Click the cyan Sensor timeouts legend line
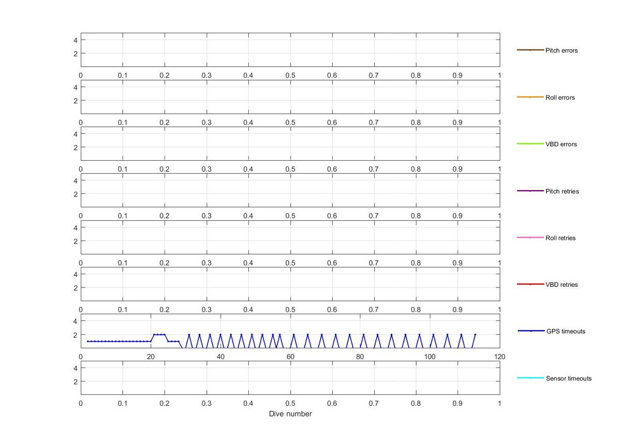This screenshot has width=621, height=444. click(531, 378)
